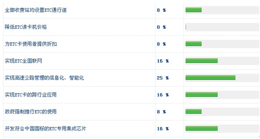Click the 16 % value beside 实现ETC全国联网
This screenshot has width=260, height=139.
[x=162, y=61]
